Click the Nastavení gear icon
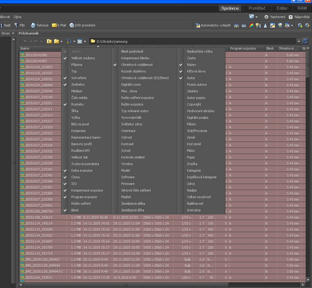Image resolution: width=312 pixels, height=288 pixels. (x=266, y=17)
